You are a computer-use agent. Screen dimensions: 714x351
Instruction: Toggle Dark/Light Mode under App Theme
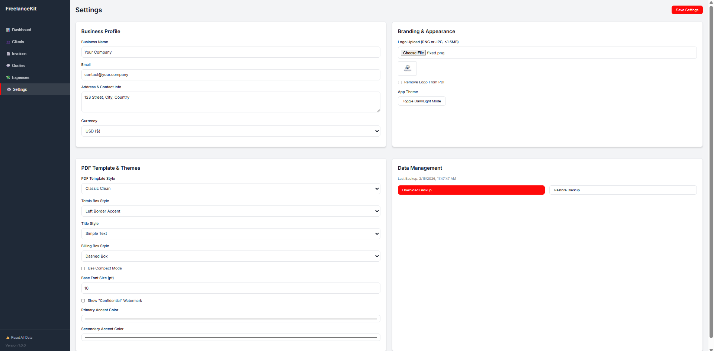(x=421, y=101)
